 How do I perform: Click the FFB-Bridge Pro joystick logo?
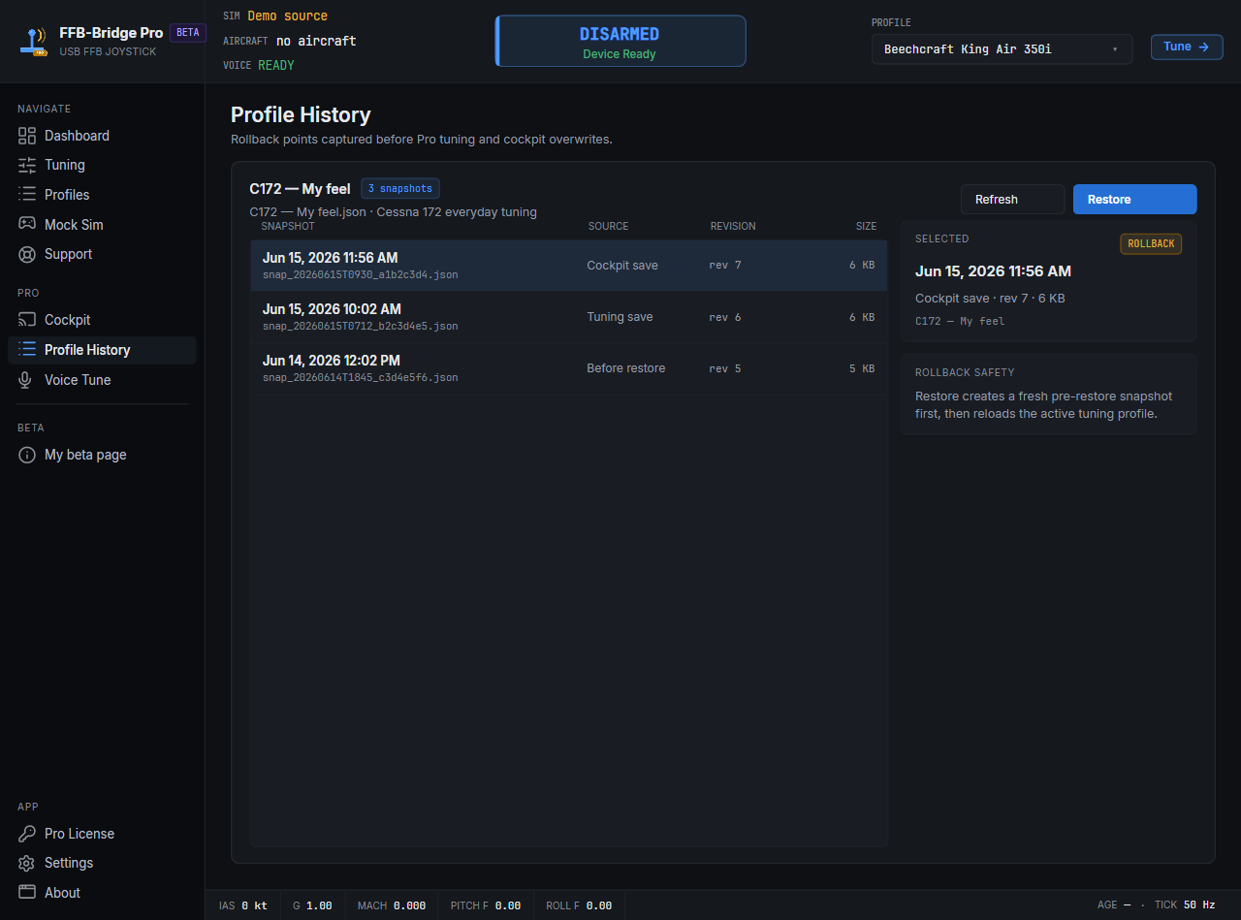(x=35, y=41)
